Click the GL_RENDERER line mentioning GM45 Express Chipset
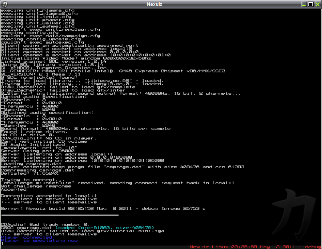Viewport: 322px width, 249px height. click(113, 71)
